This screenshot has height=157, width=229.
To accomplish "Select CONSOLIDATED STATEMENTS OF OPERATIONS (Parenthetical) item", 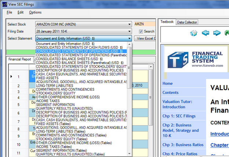I will (81, 55).
